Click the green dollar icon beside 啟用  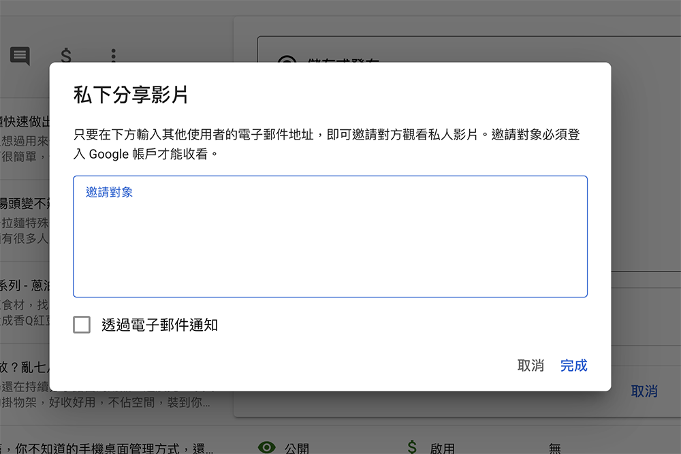(411, 446)
